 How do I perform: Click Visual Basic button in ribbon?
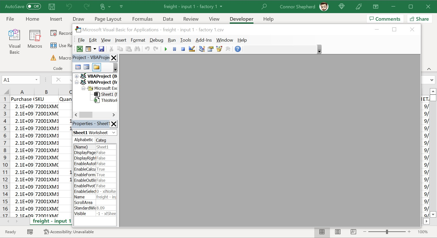click(x=15, y=42)
